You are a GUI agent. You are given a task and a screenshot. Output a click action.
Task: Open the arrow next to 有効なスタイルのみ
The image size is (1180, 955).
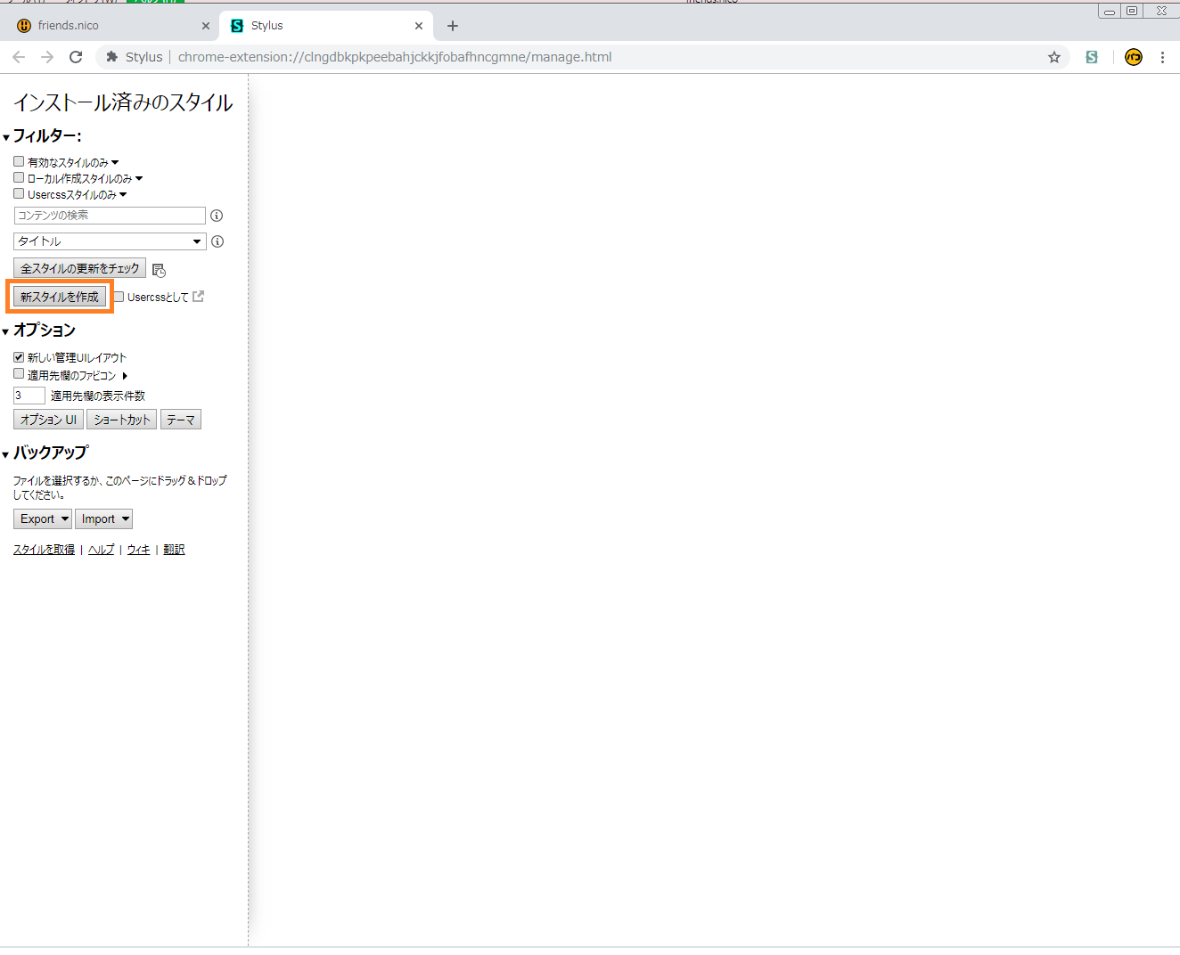point(115,162)
